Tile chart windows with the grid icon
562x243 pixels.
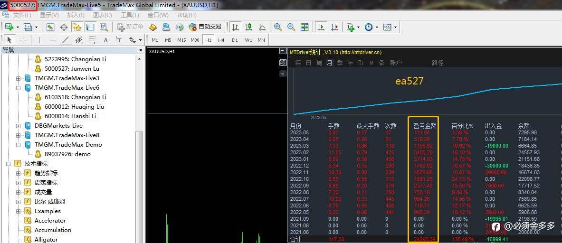[305, 27]
